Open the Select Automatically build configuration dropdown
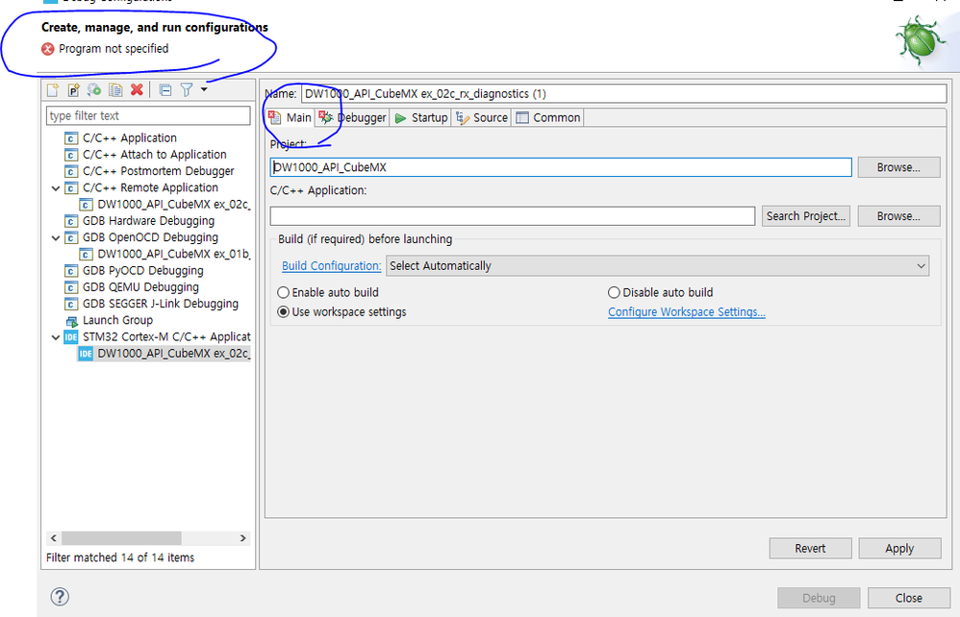The image size is (960, 617). (658, 266)
